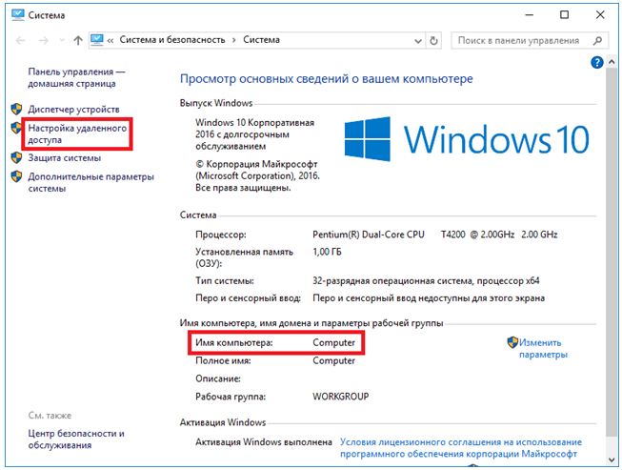The height and width of the screenshot is (470, 622).
Task: Click the forward navigation arrow
Action: point(43,40)
